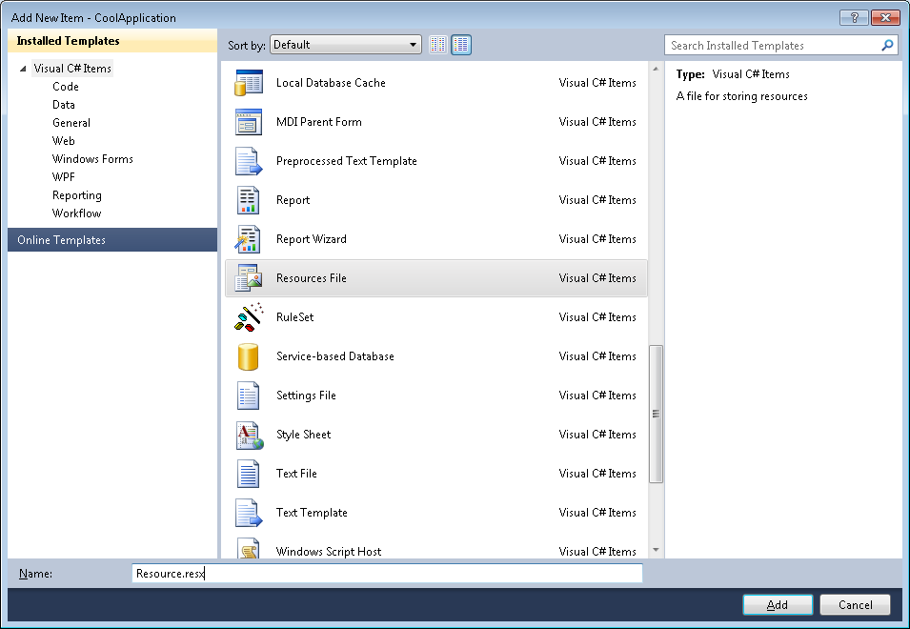The width and height of the screenshot is (910, 629).
Task: Select the 'Report Wizard' template name
Action: [311, 239]
